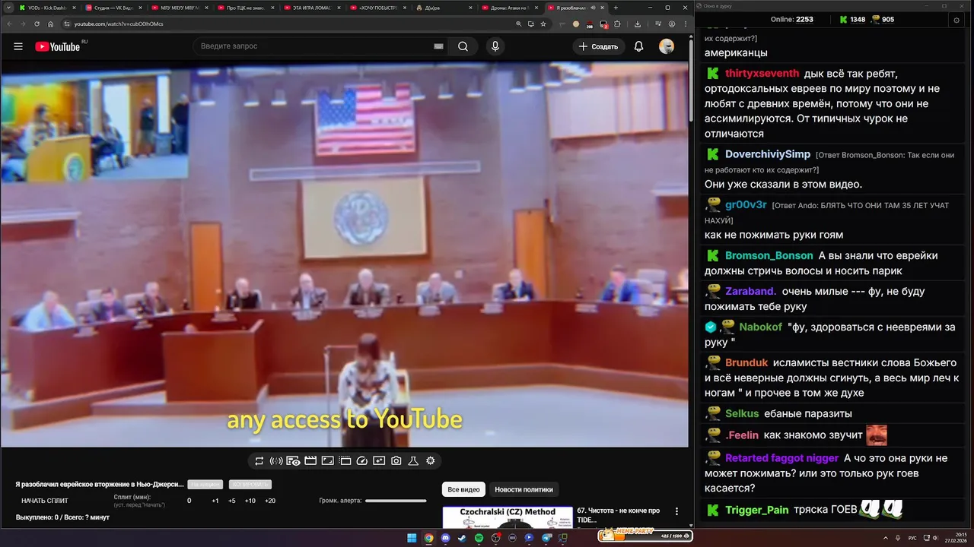Screen dimensions: 974x547
Task: Click the clapperboard cinema mode icon
Action: point(310,460)
